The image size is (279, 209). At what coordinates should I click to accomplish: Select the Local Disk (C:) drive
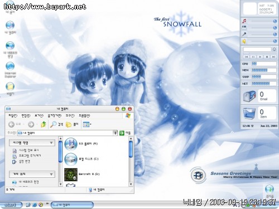point(71,159)
